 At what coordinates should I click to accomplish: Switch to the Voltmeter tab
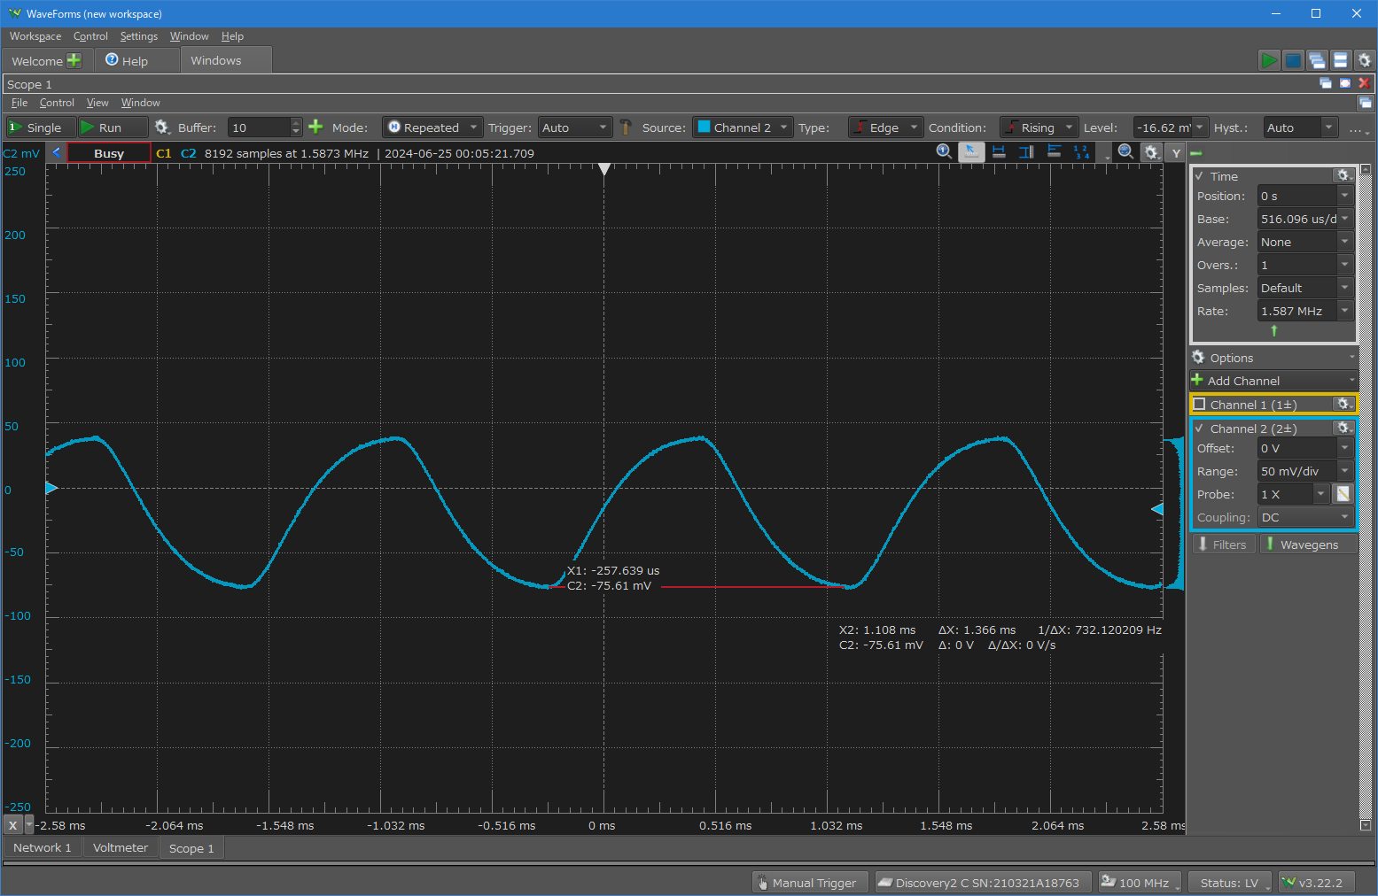[x=121, y=847]
